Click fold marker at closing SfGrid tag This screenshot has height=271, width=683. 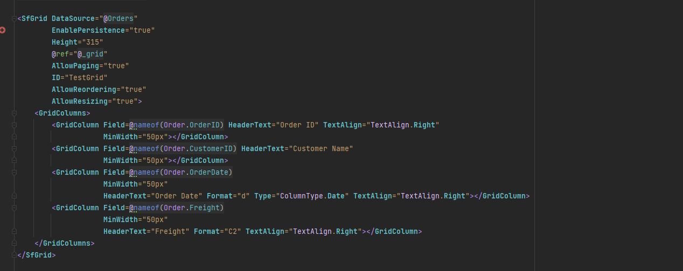[14, 255]
